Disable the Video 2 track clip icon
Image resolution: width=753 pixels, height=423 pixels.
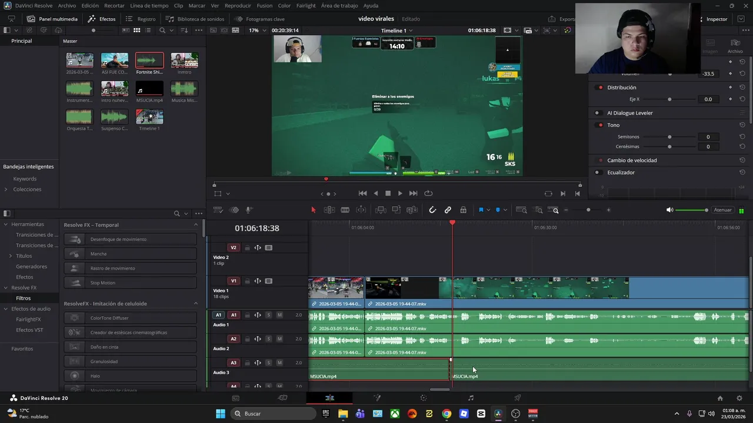269,248
